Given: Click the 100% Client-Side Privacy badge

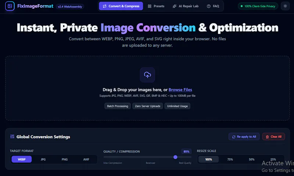Looking at the screenshot, I should [x=258, y=6].
